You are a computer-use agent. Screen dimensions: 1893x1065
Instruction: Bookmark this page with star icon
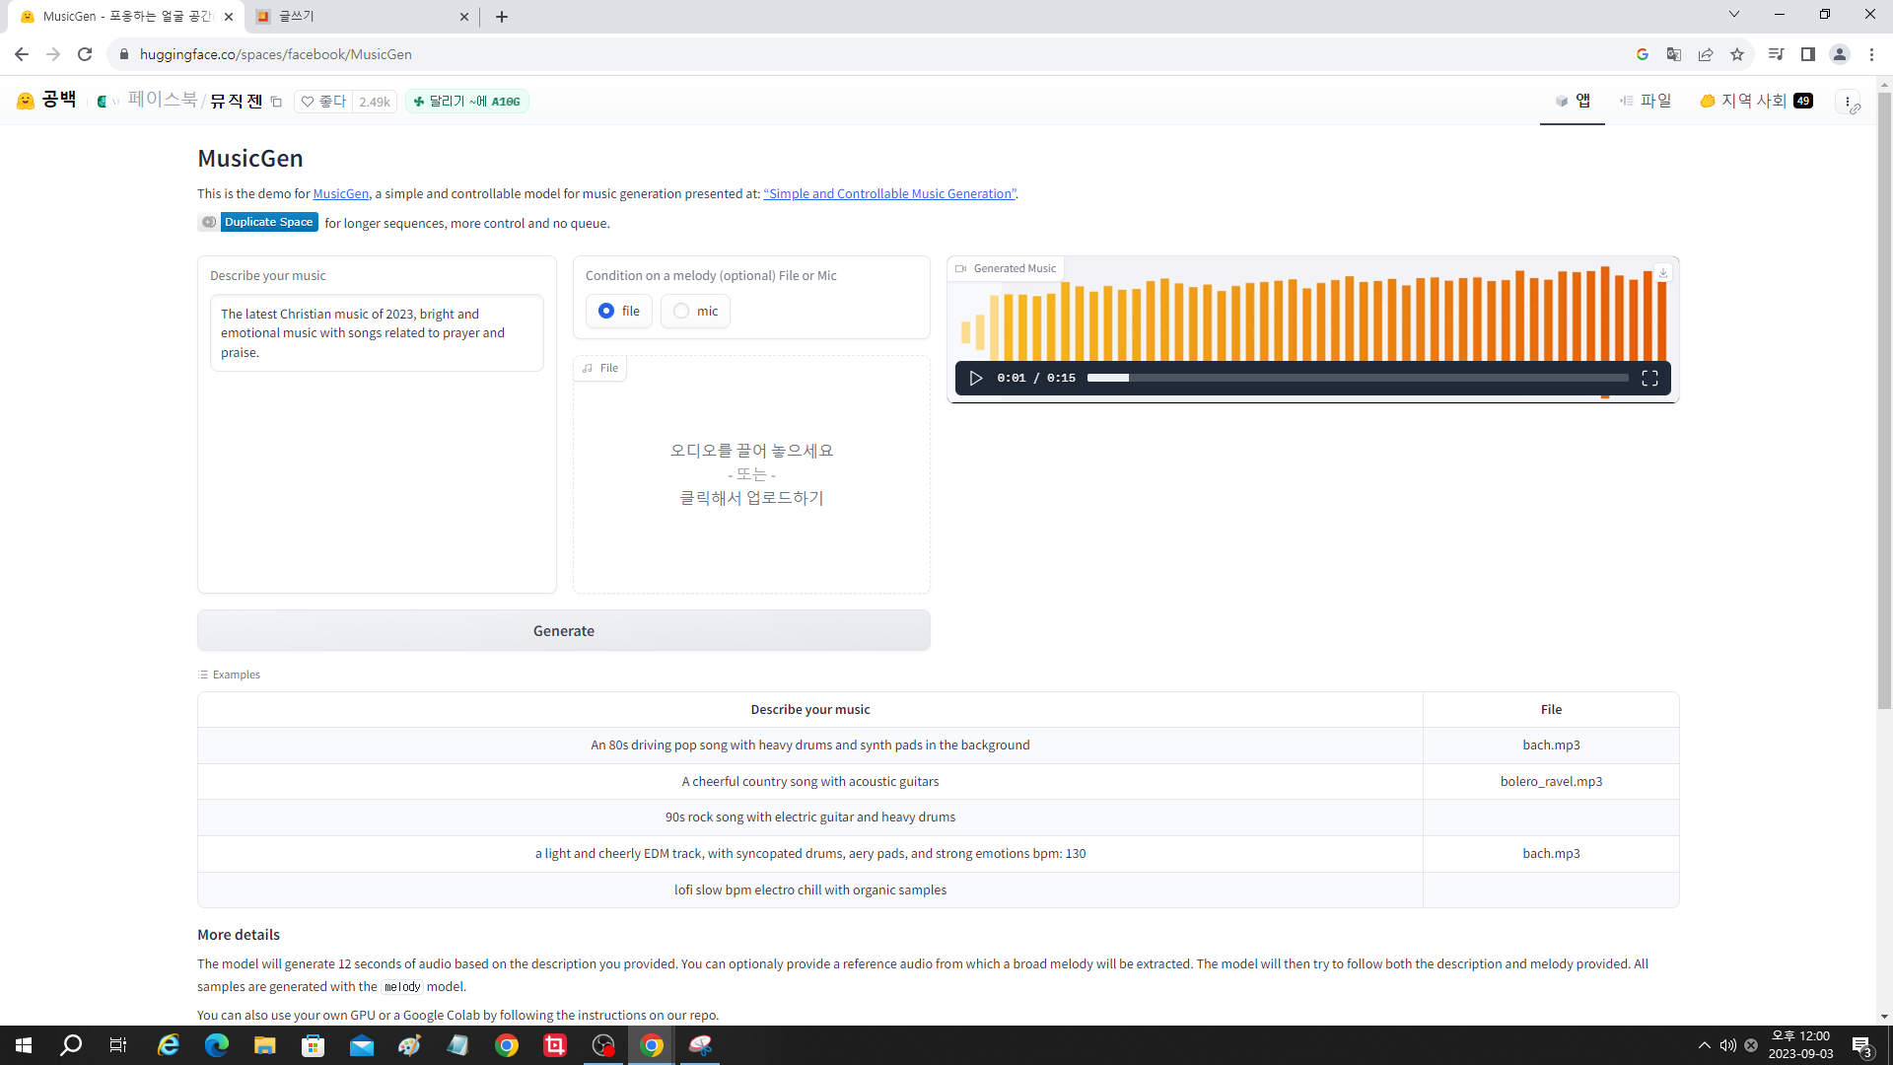(1737, 54)
